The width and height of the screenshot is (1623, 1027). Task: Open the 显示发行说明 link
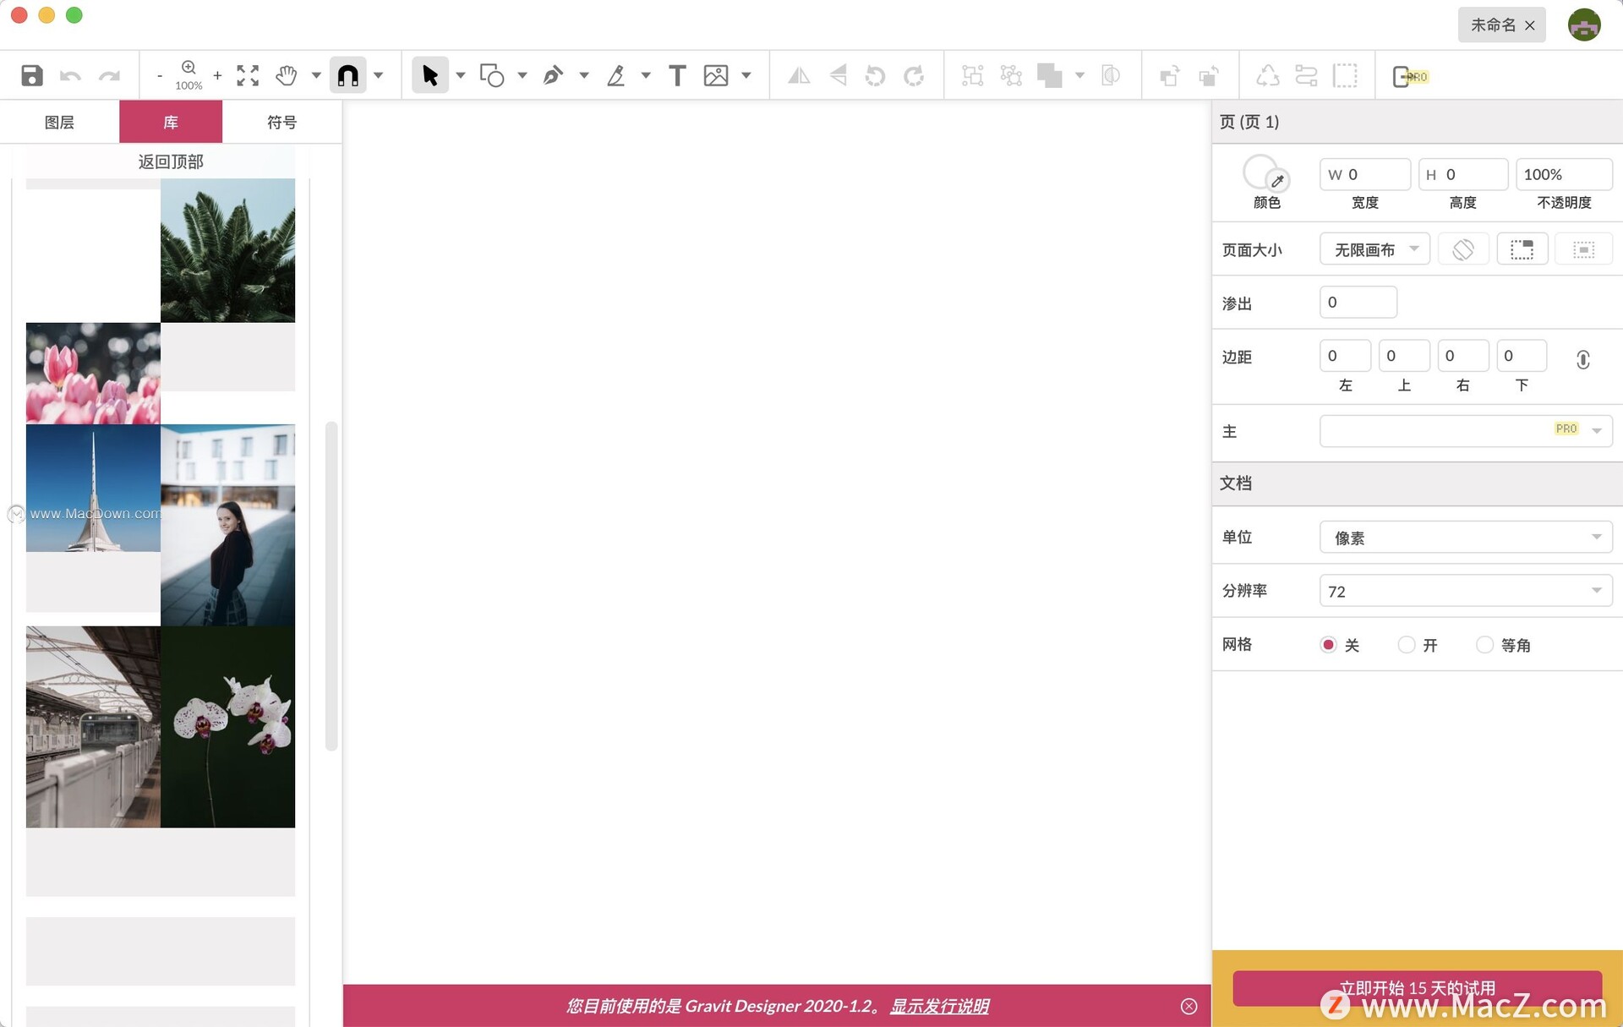pos(939,1006)
